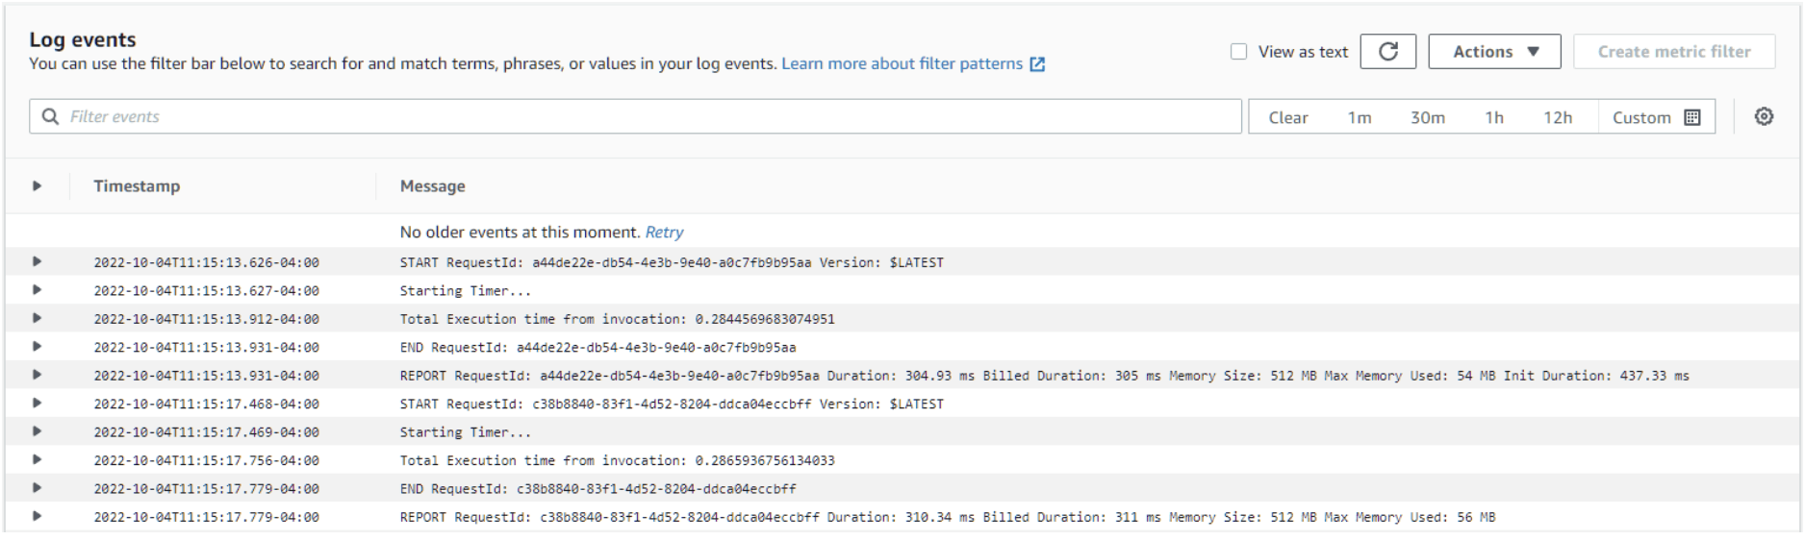The width and height of the screenshot is (1805, 540).
Task: Click the Custom time range calendar icon
Action: [1692, 117]
